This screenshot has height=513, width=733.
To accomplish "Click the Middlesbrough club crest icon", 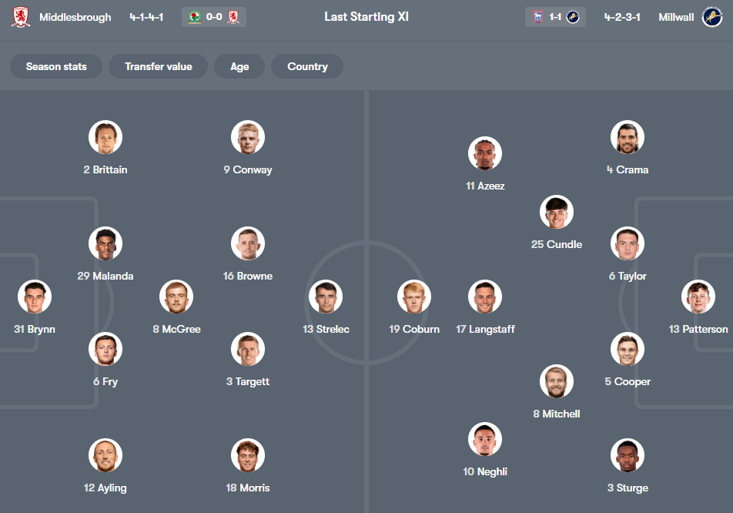I will click(x=21, y=17).
